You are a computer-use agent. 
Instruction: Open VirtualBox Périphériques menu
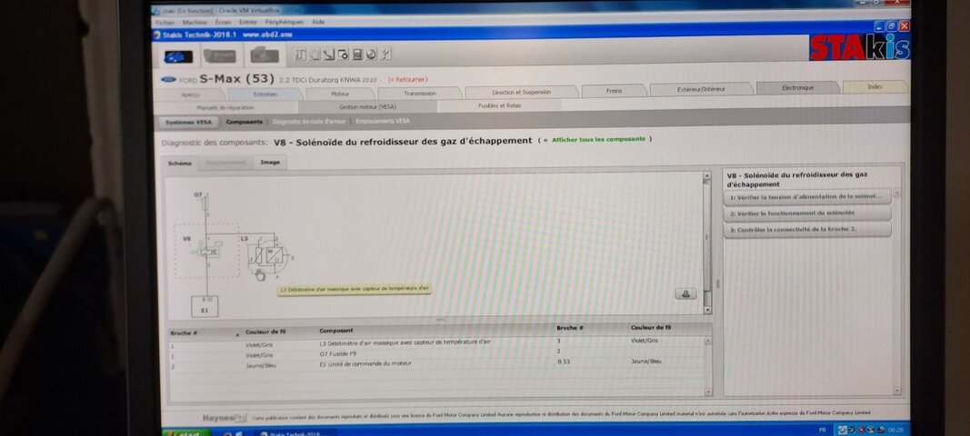[x=284, y=23]
